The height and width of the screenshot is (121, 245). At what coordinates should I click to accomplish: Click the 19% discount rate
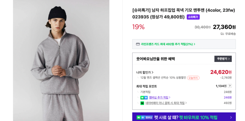(x=138, y=27)
